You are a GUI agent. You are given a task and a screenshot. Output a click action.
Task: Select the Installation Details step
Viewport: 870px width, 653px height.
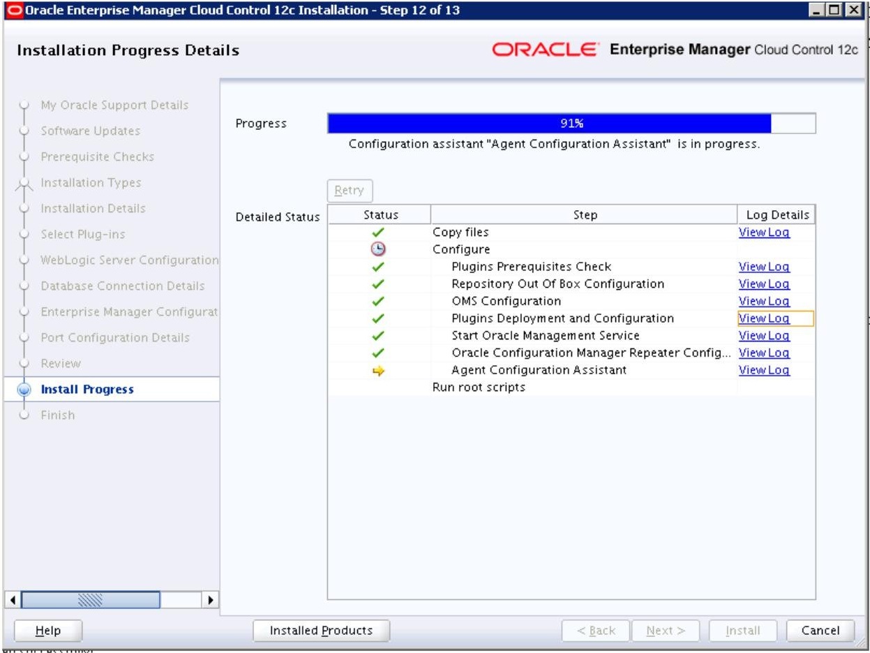pyautogui.click(x=93, y=209)
